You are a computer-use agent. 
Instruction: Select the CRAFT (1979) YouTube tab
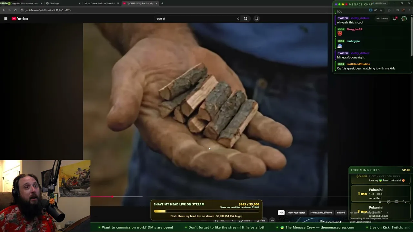[140, 3]
